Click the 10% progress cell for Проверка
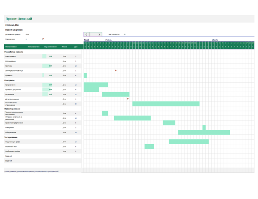The width and height of the screenshot is (258, 199). (50, 75)
